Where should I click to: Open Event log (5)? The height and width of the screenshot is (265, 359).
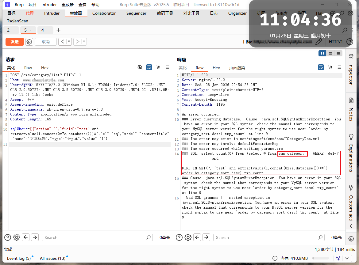tap(19, 258)
